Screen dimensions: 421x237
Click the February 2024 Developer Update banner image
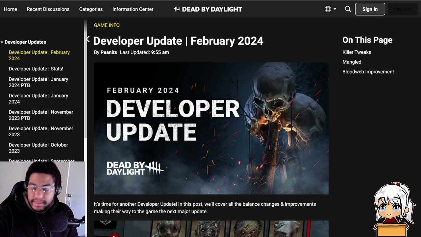click(x=211, y=128)
